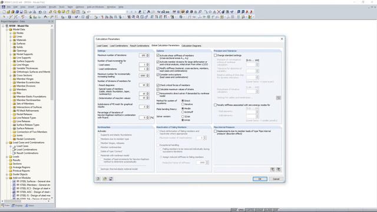The image size is (377, 212).
Task: Expand the Members tree item
Action: [x=11, y=90]
